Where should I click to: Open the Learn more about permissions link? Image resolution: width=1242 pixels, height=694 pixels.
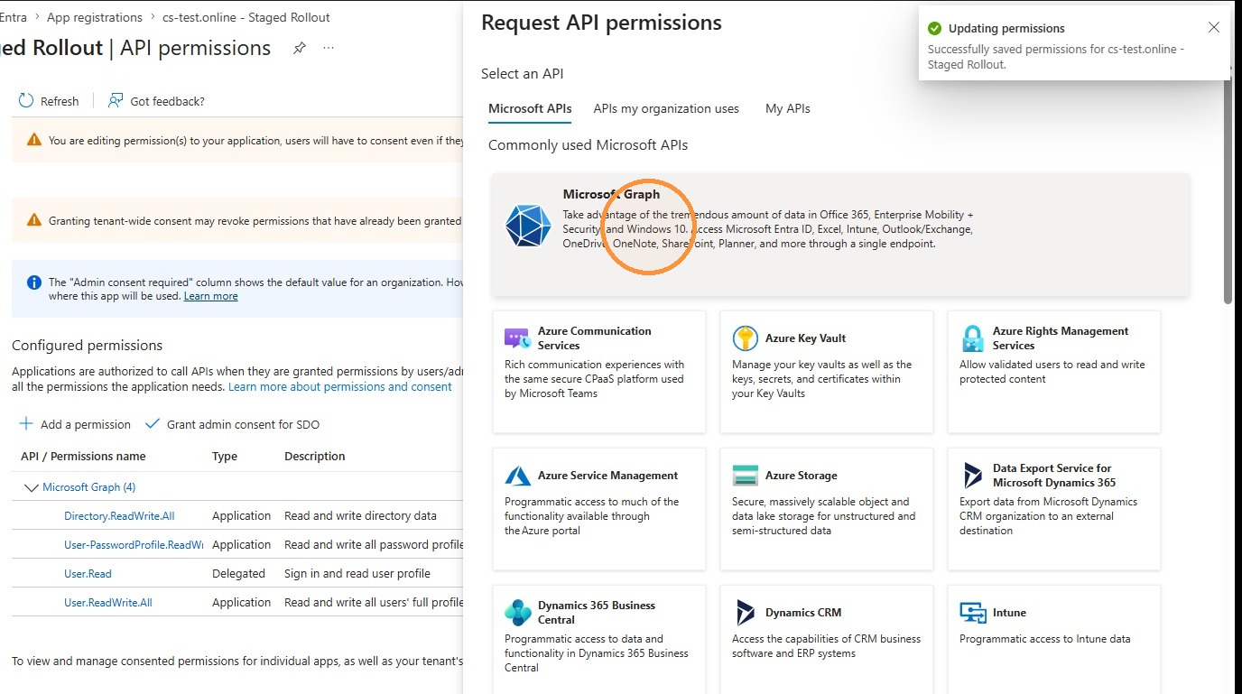coord(340,386)
